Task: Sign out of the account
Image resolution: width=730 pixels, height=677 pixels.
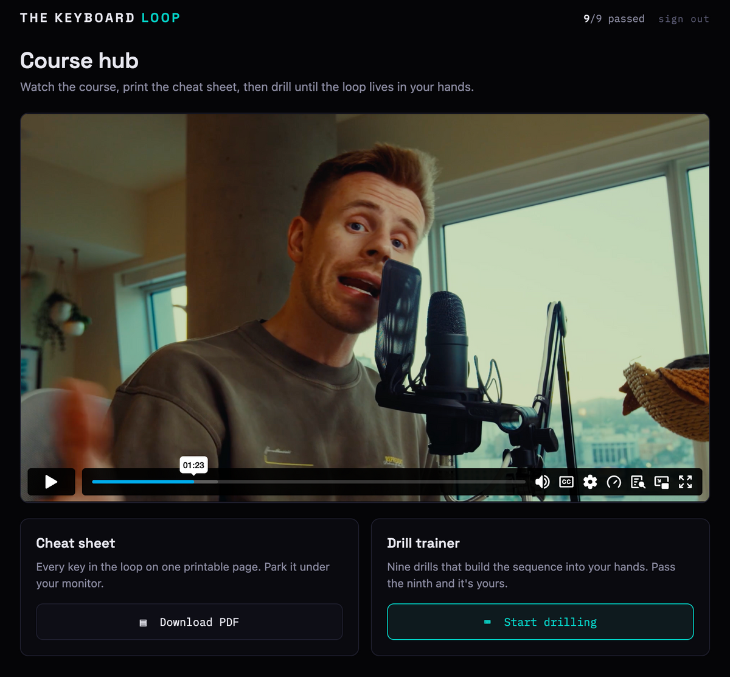Action: point(684,19)
